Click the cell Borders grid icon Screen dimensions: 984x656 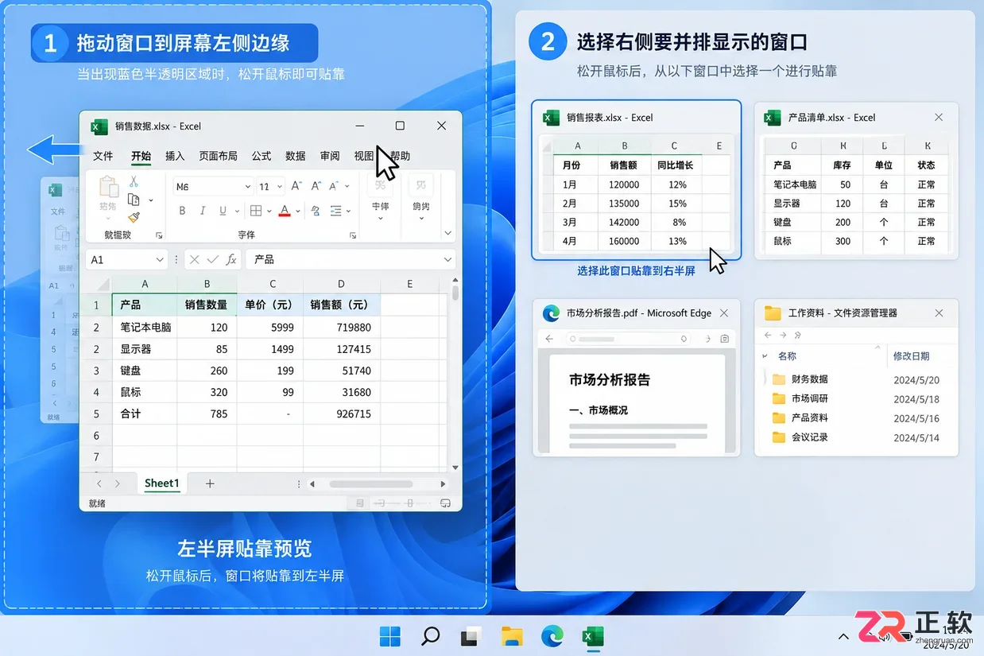coord(256,211)
